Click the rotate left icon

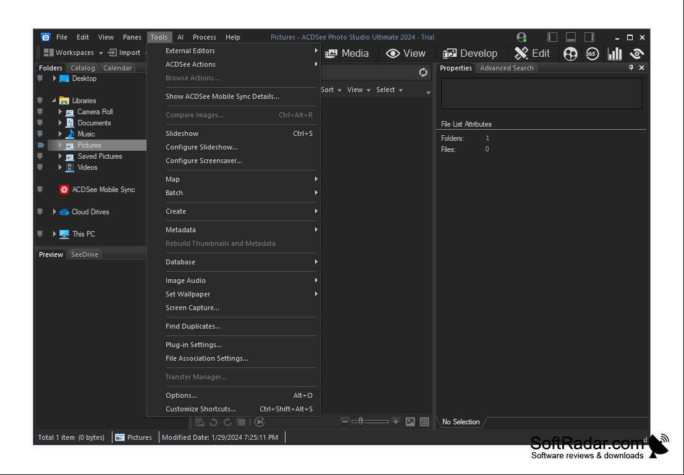tap(214, 422)
